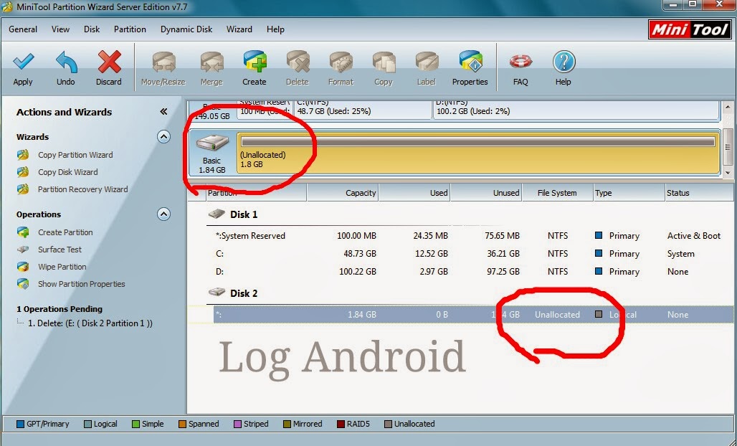
Task: Click the RAID5 dark red legend swatch
Action: click(341, 424)
